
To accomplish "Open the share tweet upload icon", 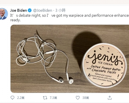I will coord(110,98).
